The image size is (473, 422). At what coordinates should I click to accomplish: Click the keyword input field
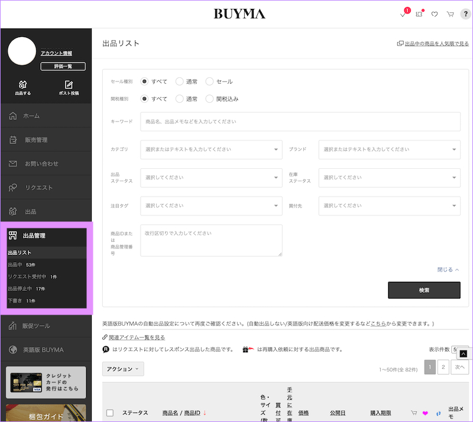click(x=300, y=122)
